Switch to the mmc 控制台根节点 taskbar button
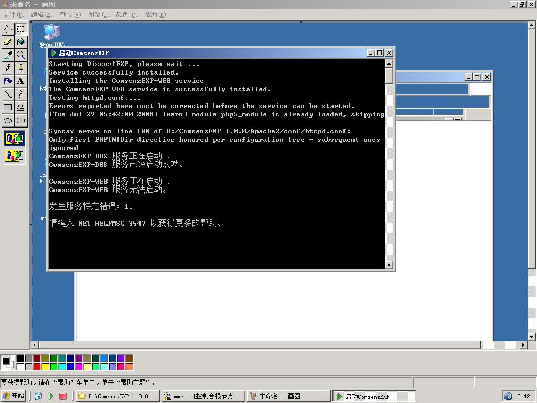Image resolution: width=537 pixels, height=403 pixels. pyautogui.click(x=203, y=396)
